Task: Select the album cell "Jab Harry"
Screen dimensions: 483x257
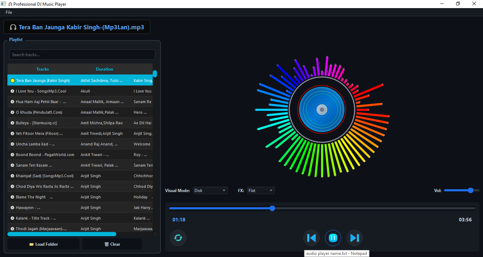Action: [x=142, y=208]
